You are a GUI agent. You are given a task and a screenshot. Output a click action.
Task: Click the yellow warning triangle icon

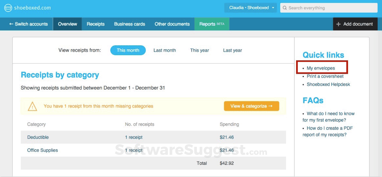click(32, 106)
